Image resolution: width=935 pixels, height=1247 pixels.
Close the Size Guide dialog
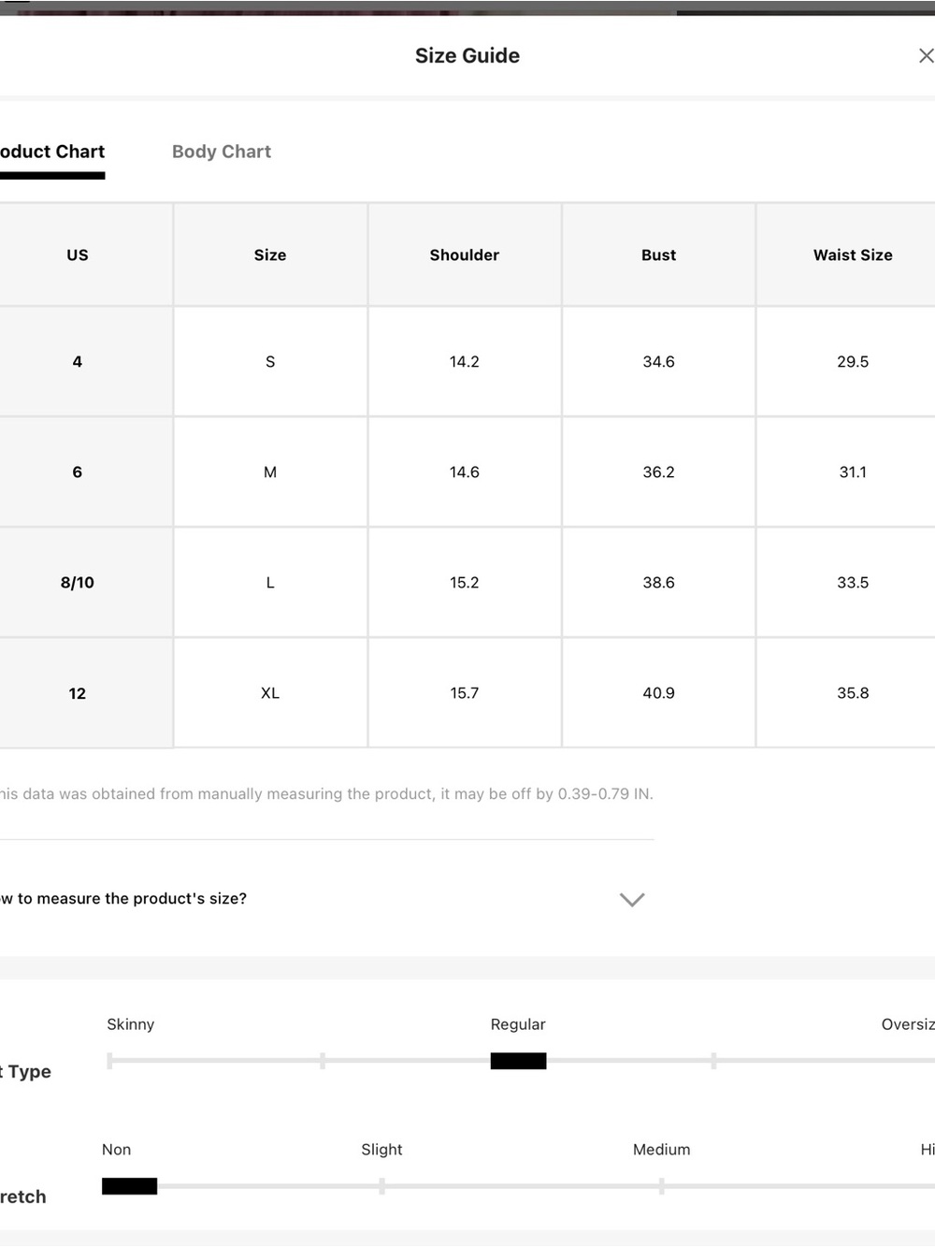click(926, 56)
